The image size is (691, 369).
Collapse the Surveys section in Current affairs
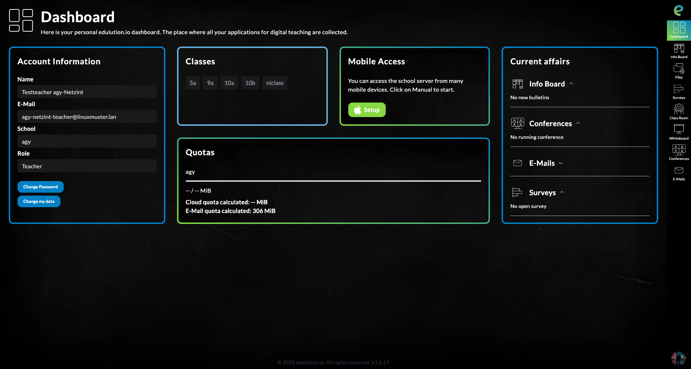tap(562, 192)
